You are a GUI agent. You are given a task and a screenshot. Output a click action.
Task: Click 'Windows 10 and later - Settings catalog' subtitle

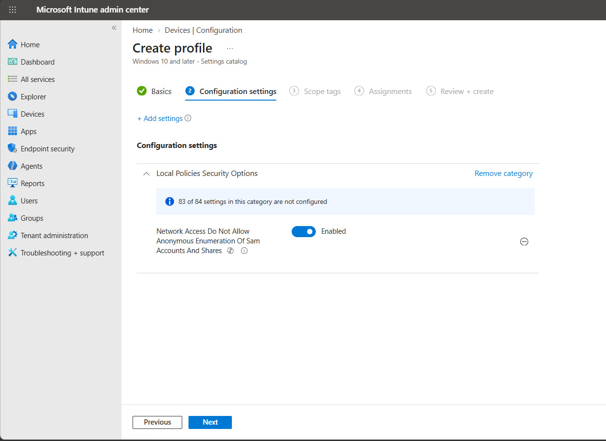(190, 61)
